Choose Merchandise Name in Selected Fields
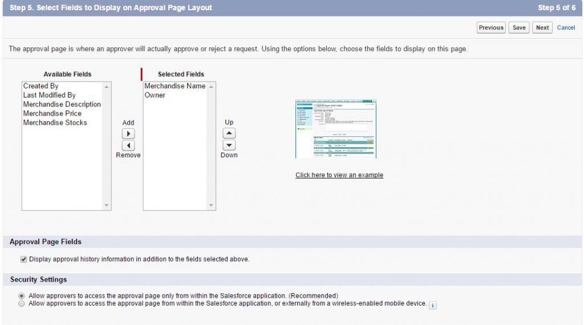The height and width of the screenshot is (325, 584). [175, 86]
